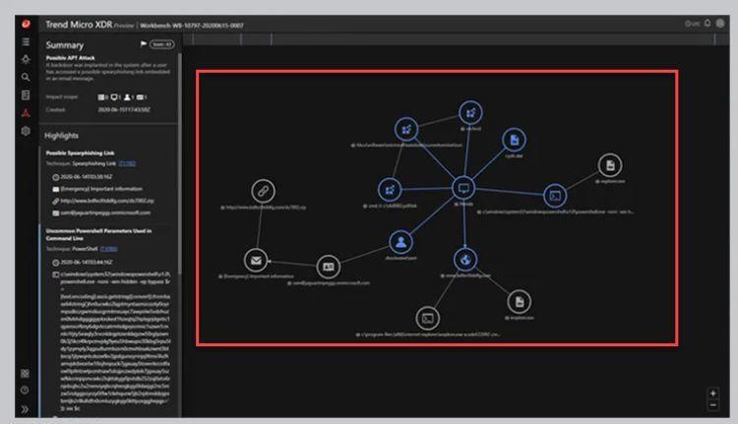
Task: Select the gray terminal node for program files iexplore
Action: pyautogui.click(x=427, y=318)
